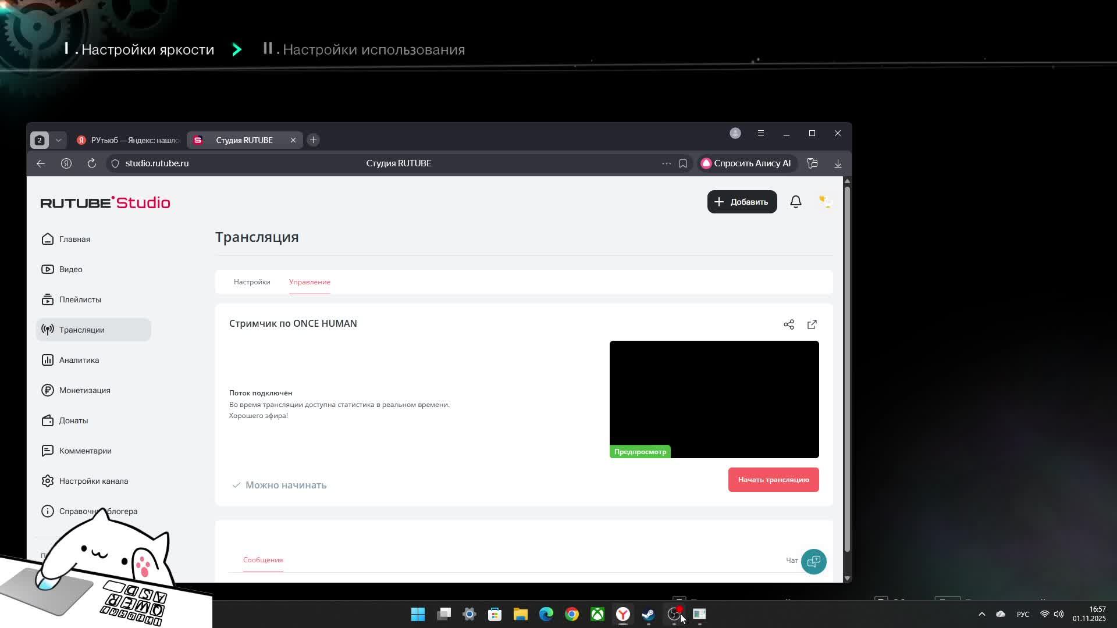Click the Начать трансляцию button
The width and height of the screenshot is (1117, 628).
773,480
